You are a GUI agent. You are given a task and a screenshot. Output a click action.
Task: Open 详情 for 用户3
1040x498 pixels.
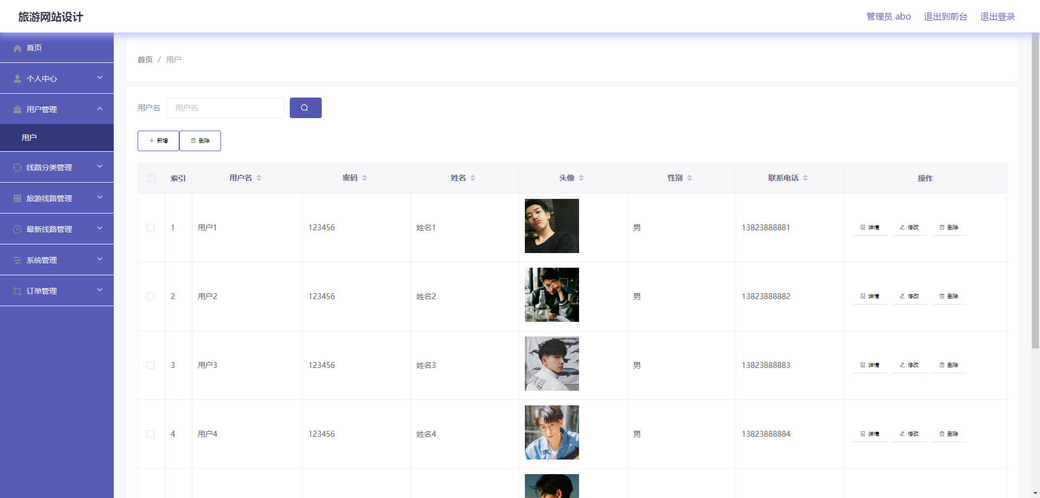(x=869, y=365)
